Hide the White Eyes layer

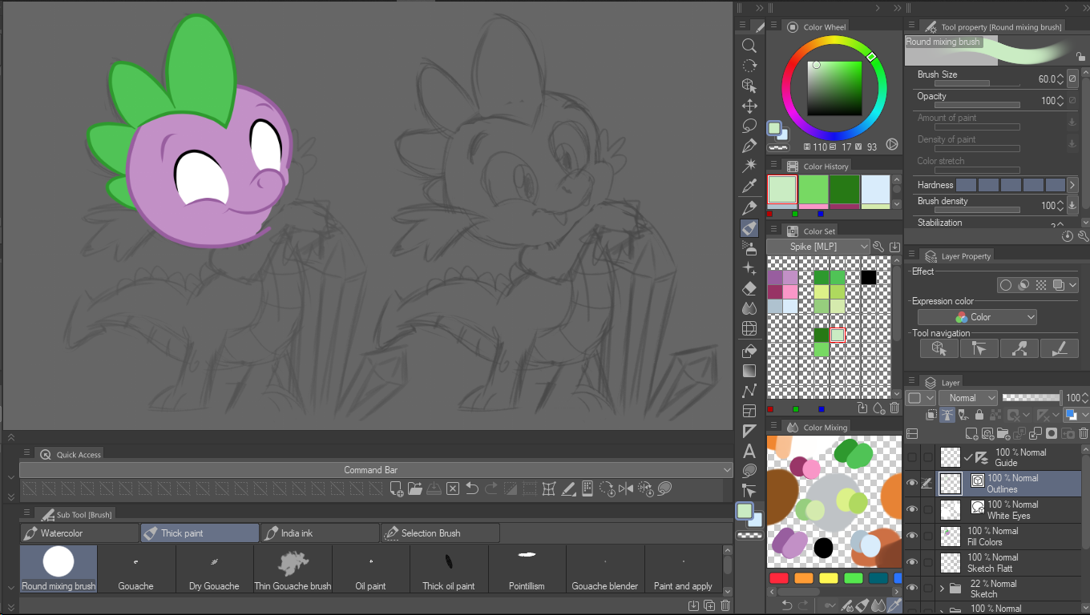click(x=912, y=509)
